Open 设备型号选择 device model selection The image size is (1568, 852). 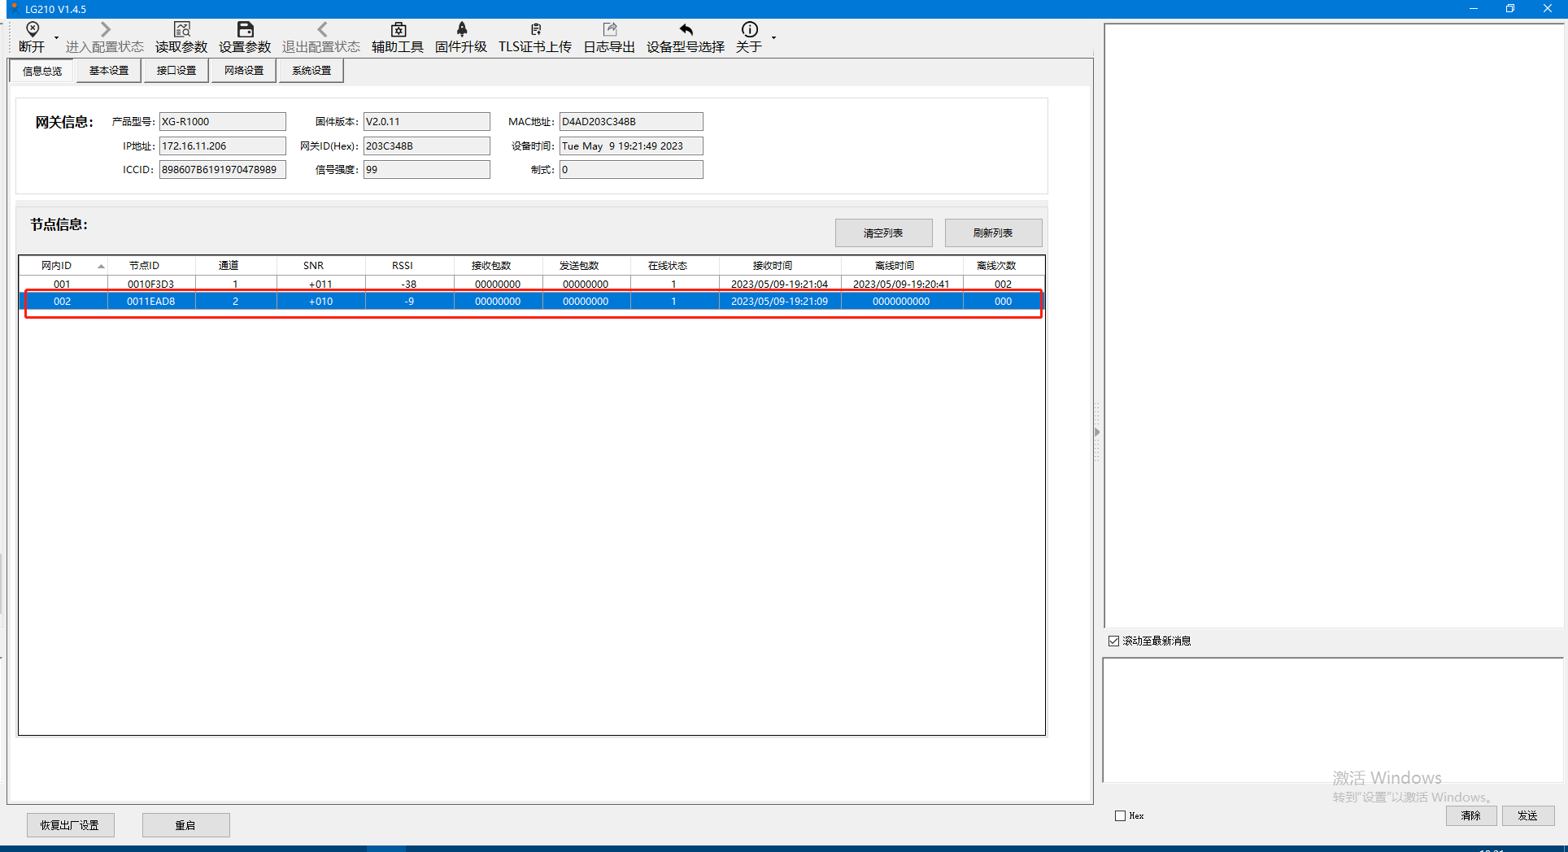tap(686, 30)
